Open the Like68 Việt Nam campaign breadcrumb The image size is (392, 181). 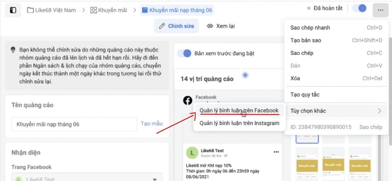coord(51,10)
